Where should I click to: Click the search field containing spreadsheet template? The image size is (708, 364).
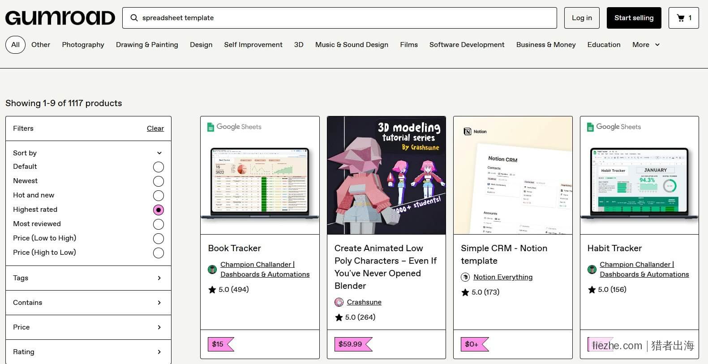(339, 18)
